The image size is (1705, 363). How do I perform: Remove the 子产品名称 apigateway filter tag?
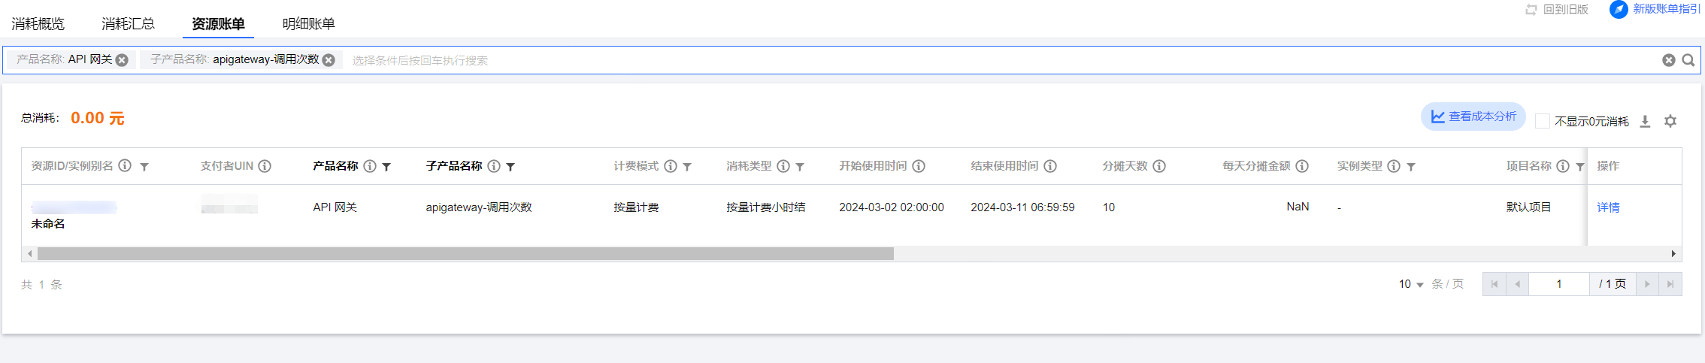coord(329,60)
